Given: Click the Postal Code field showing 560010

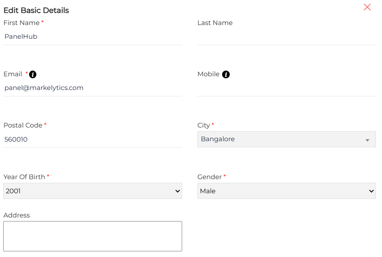Looking at the screenshot, I should pos(92,140).
